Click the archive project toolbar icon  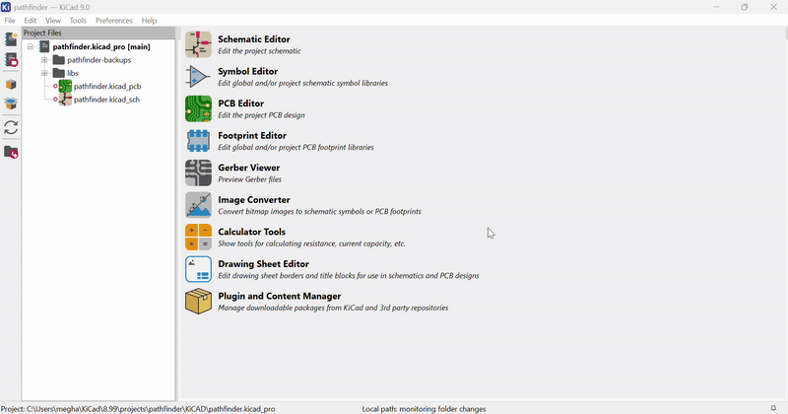click(11, 85)
